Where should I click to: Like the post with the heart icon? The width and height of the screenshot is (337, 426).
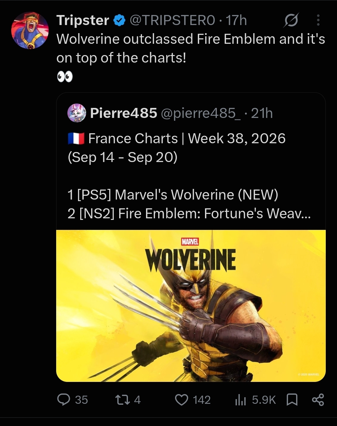coord(182,399)
